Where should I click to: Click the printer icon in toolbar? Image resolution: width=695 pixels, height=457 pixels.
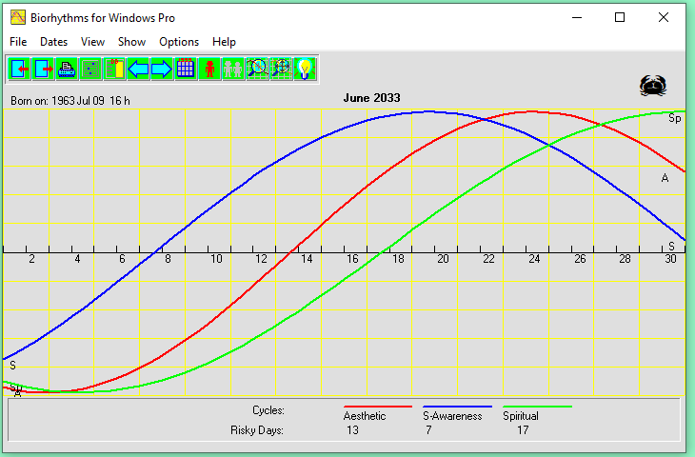tap(67, 69)
